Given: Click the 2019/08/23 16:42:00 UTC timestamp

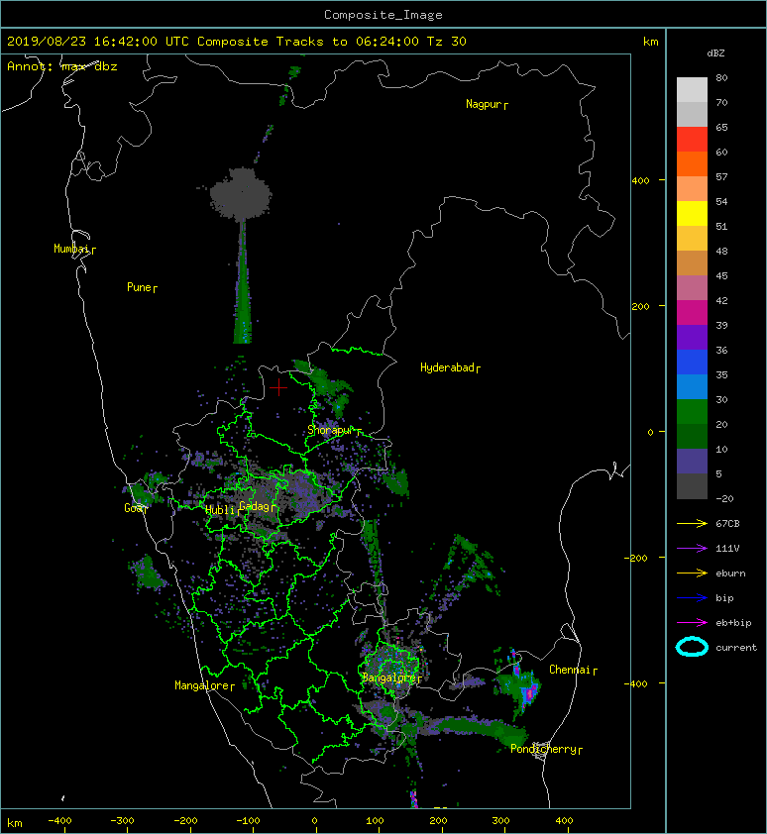Looking at the screenshot, I should pyautogui.click(x=97, y=42).
